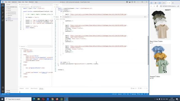Viewport: 180px width, 101px height.
Task: Click the browser address bar
Action: click(169, 6)
